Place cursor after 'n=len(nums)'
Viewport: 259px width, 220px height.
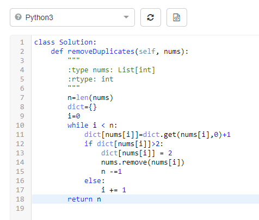(113, 98)
